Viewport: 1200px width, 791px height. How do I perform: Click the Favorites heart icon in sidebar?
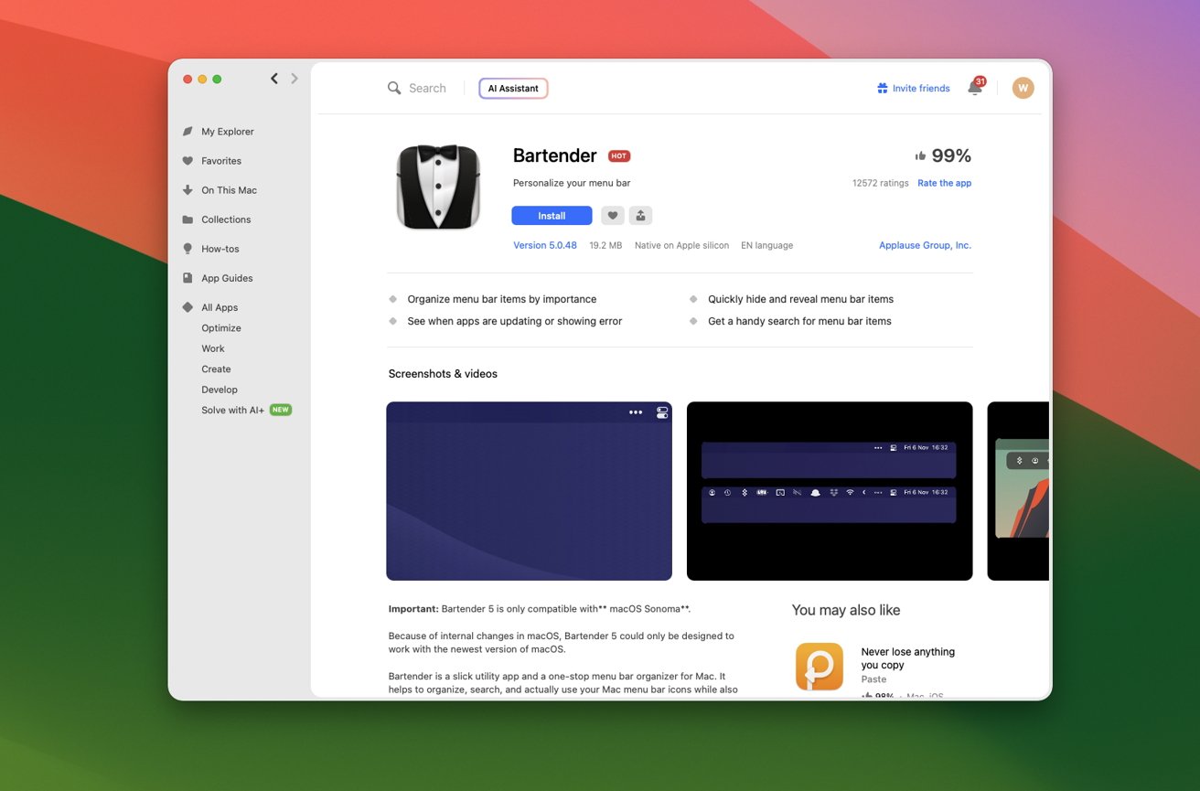187,161
